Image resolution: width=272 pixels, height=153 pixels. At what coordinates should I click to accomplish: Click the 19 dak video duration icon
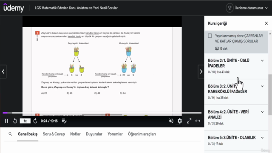click(217, 48)
